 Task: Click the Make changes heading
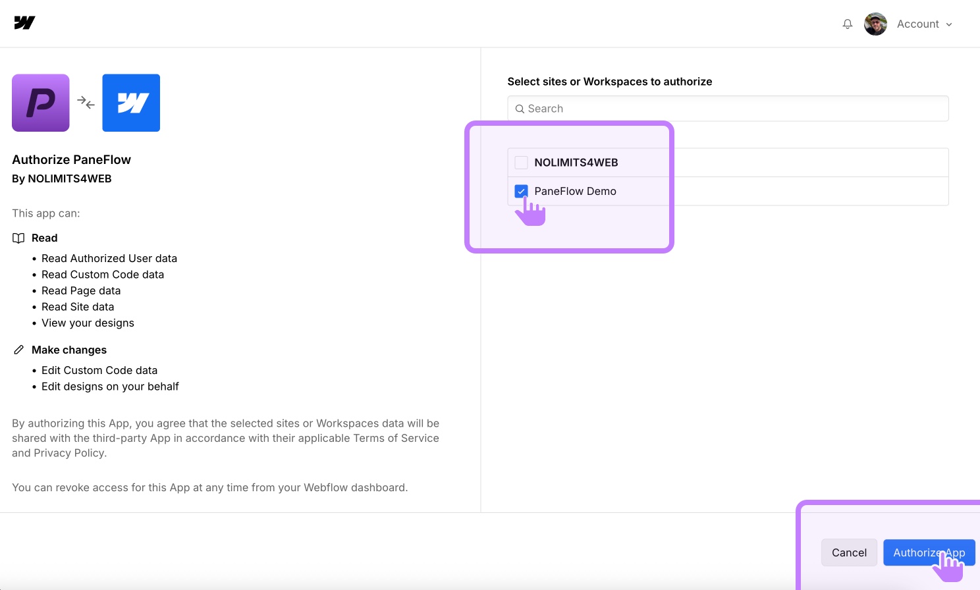(69, 350)
